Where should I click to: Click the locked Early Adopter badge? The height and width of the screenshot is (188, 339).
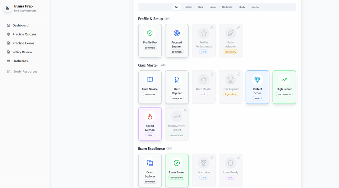point(231,40)
